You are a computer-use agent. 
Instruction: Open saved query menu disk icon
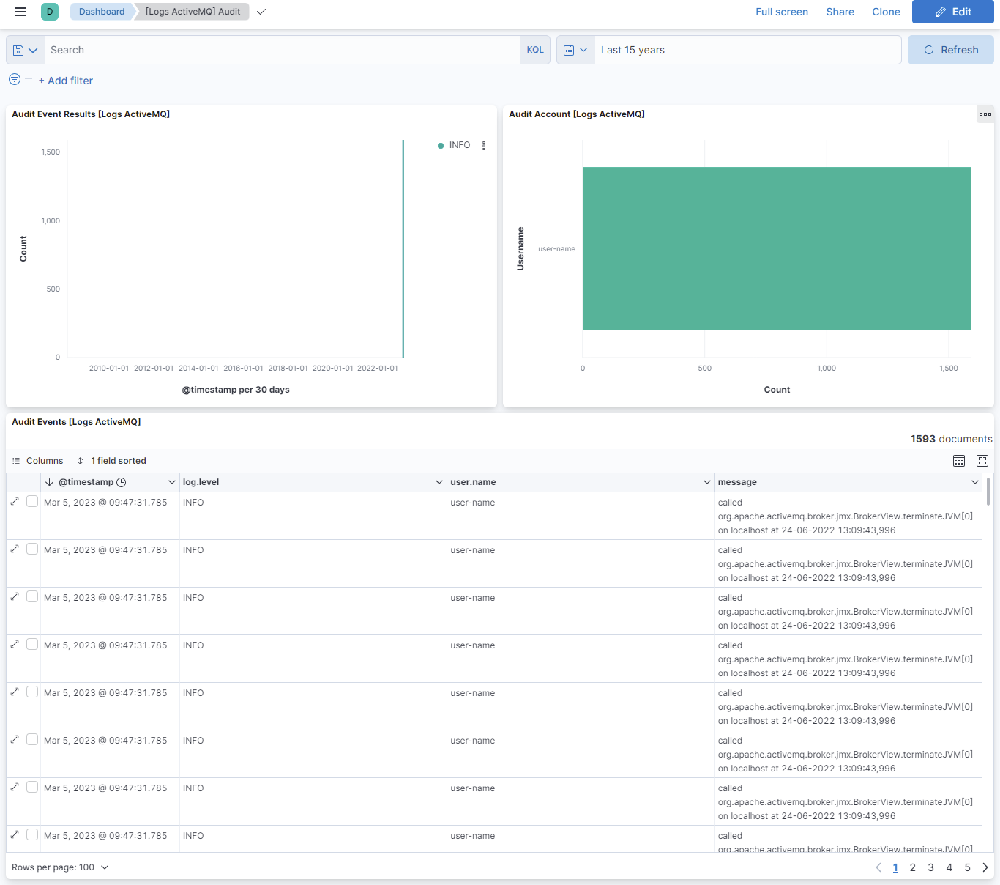pyautogui.click(x=25, y=50)
